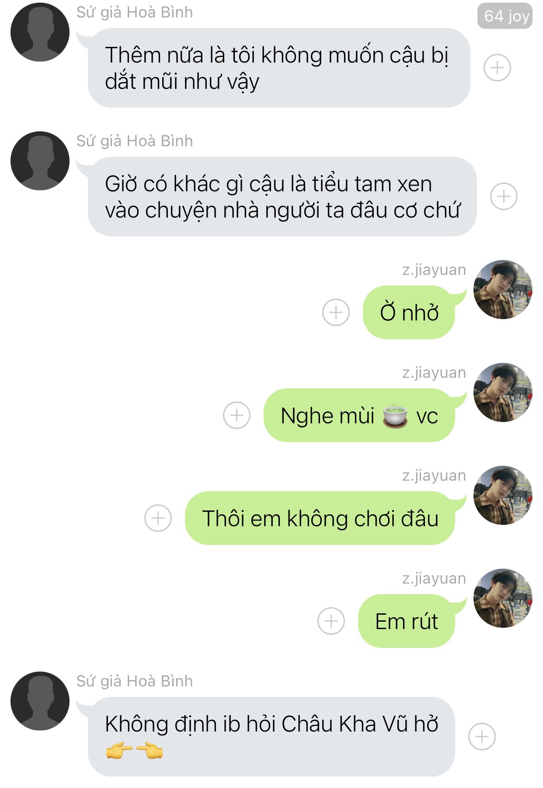The image size is (543, 788).
Task: Open z.jiayuan avatar beside 'Em rút'
Action: 503,598
